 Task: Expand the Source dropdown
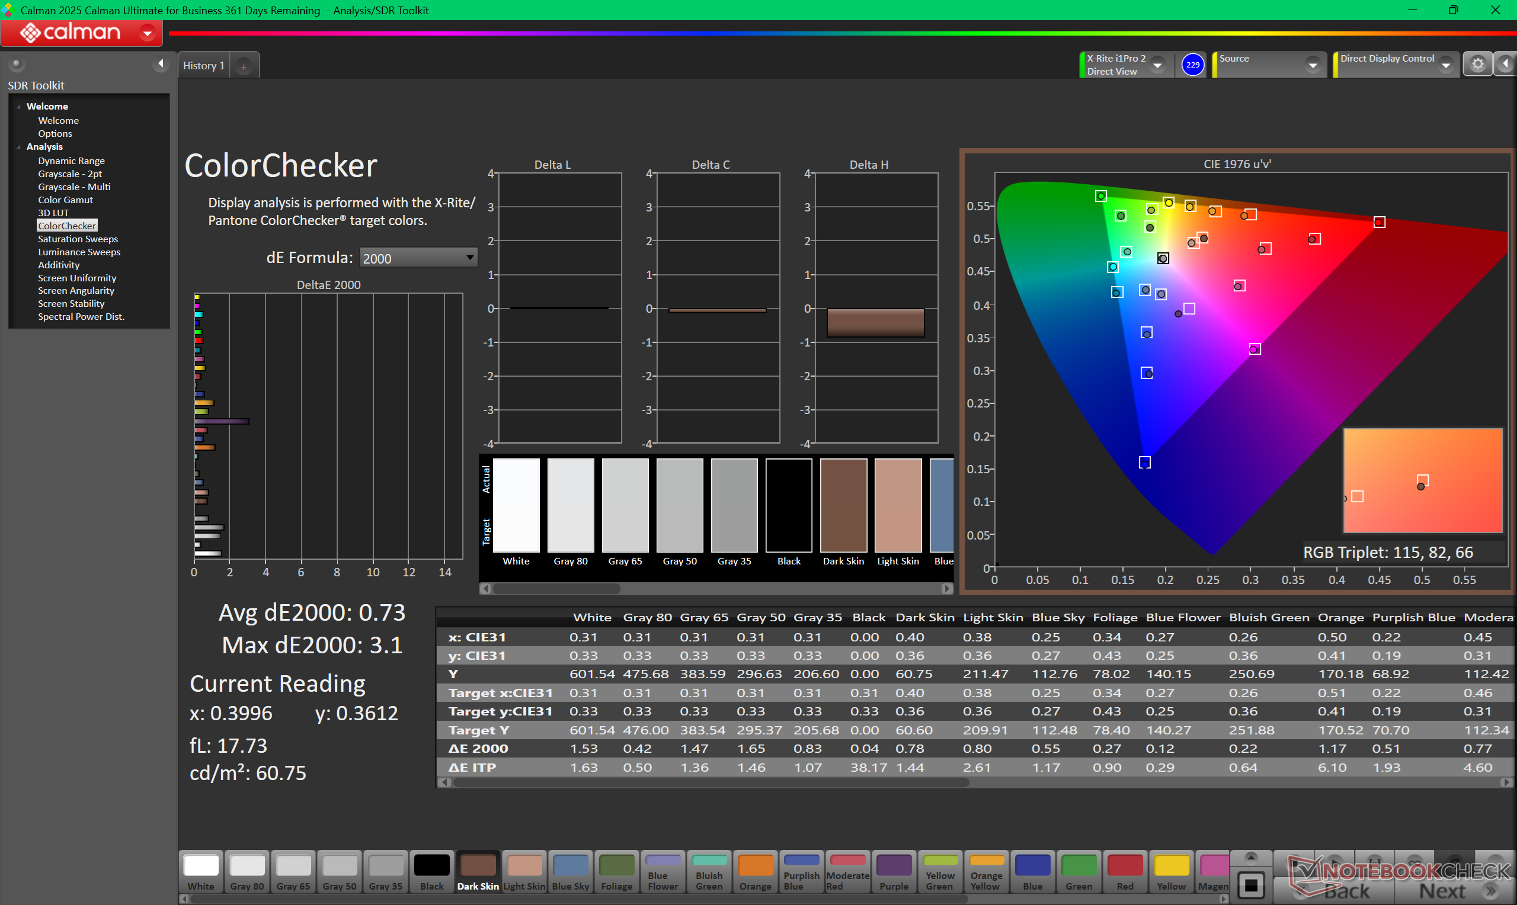tap(1312, 65)
